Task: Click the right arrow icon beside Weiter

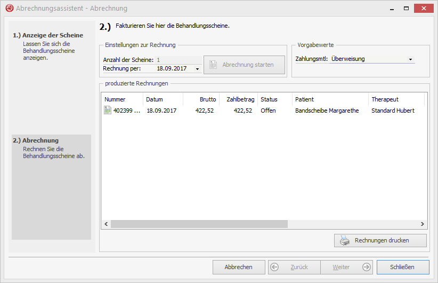Action: (x=366, y=267)
